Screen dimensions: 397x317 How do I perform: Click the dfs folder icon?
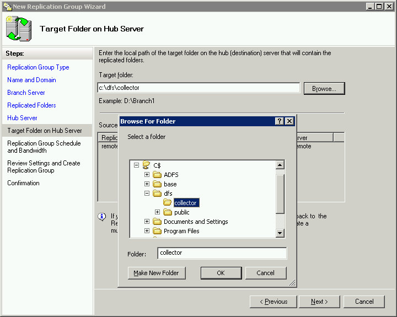click(x=157, y=194)
